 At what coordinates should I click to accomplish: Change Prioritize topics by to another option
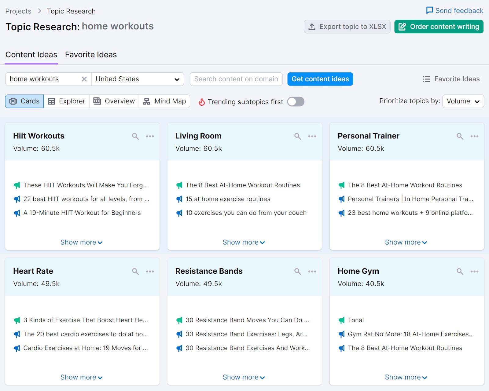[x=463, y=101]
